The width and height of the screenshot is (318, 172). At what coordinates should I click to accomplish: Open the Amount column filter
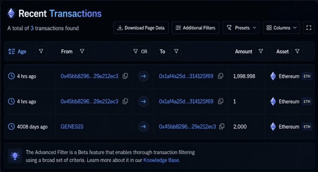(x=261, y=51)
